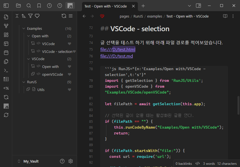The height and width of the screenshot is (167, 240).
Task: Switch to reading view book icon
Action: point(225,16)
